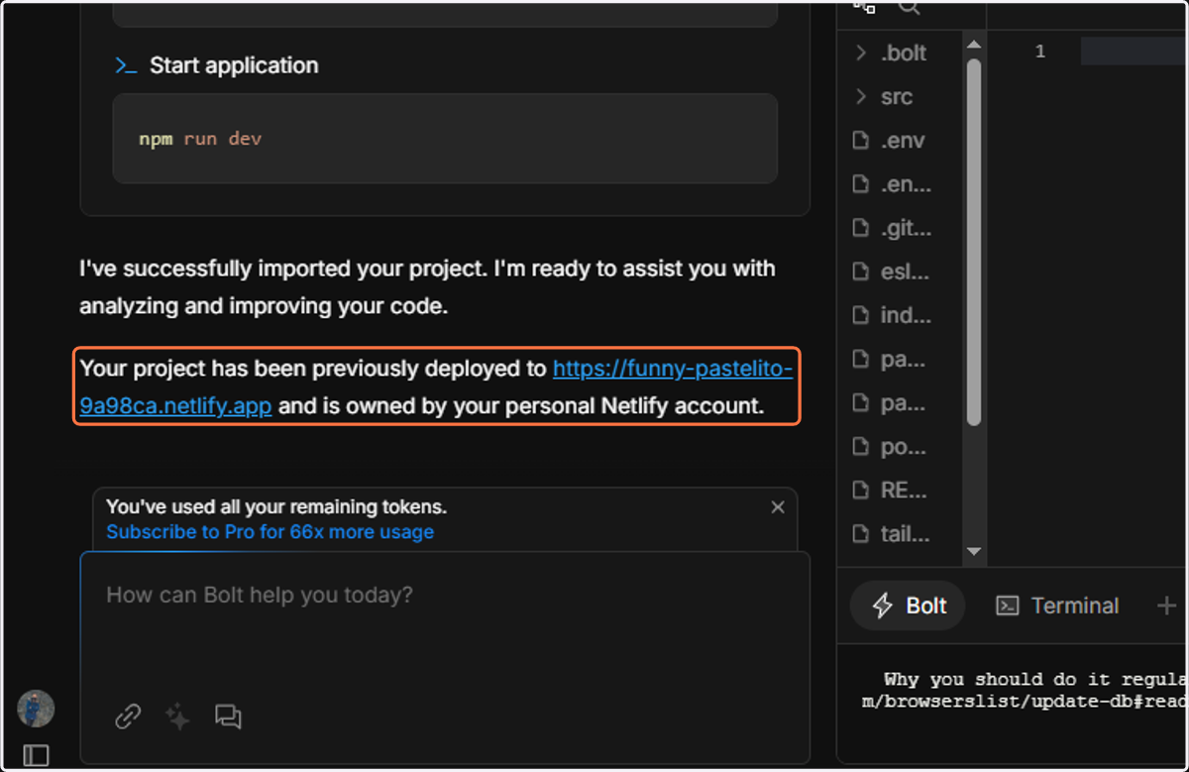Screen dimensions: 1189x772
Task: Switch to the Bolt terminal tab
Action: (x=908, y=606)
